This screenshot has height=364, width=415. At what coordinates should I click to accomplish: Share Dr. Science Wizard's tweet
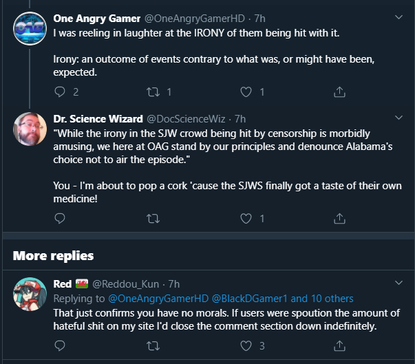(339, 219)
